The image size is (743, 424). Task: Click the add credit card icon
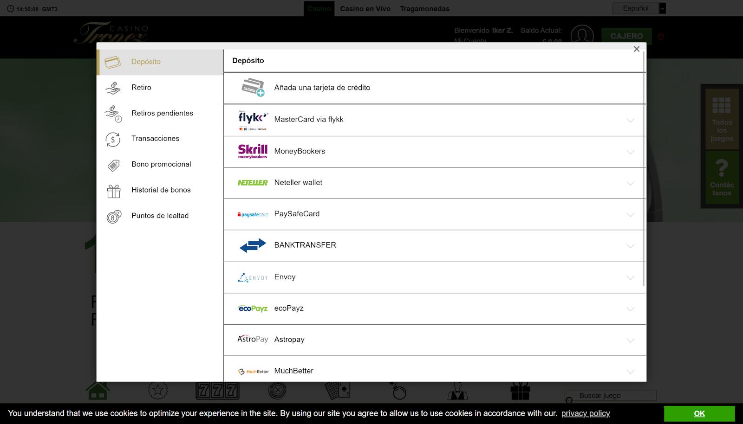pos(253,87)
